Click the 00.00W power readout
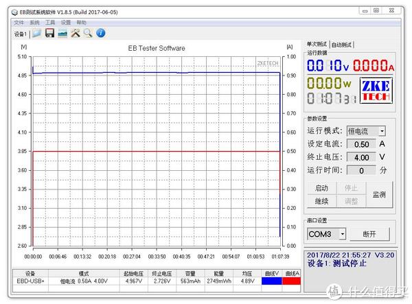Screen dimensions: 412x304 pos(329,83)
